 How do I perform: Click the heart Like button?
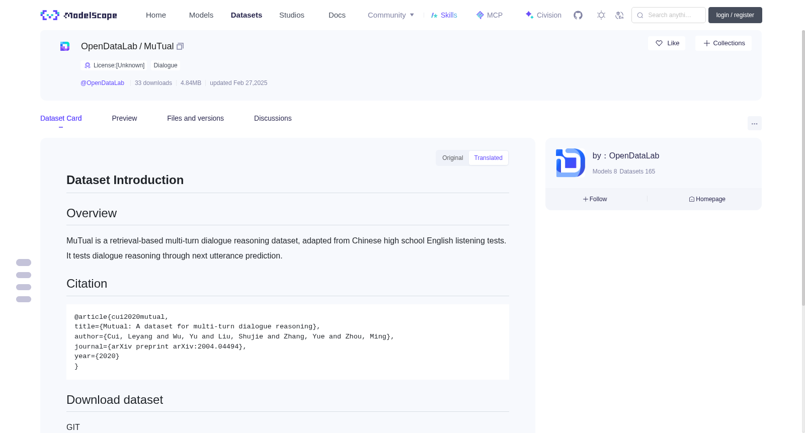click(x=667, y=43)
